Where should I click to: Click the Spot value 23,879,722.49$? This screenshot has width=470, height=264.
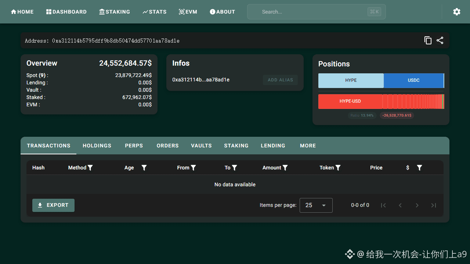click(x=133, y=75)
